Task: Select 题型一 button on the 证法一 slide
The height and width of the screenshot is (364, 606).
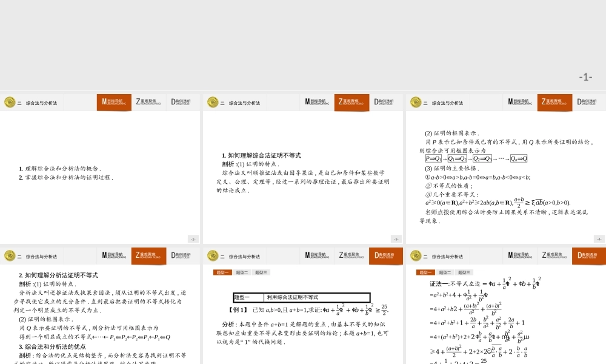Action: tap(425, 272)
